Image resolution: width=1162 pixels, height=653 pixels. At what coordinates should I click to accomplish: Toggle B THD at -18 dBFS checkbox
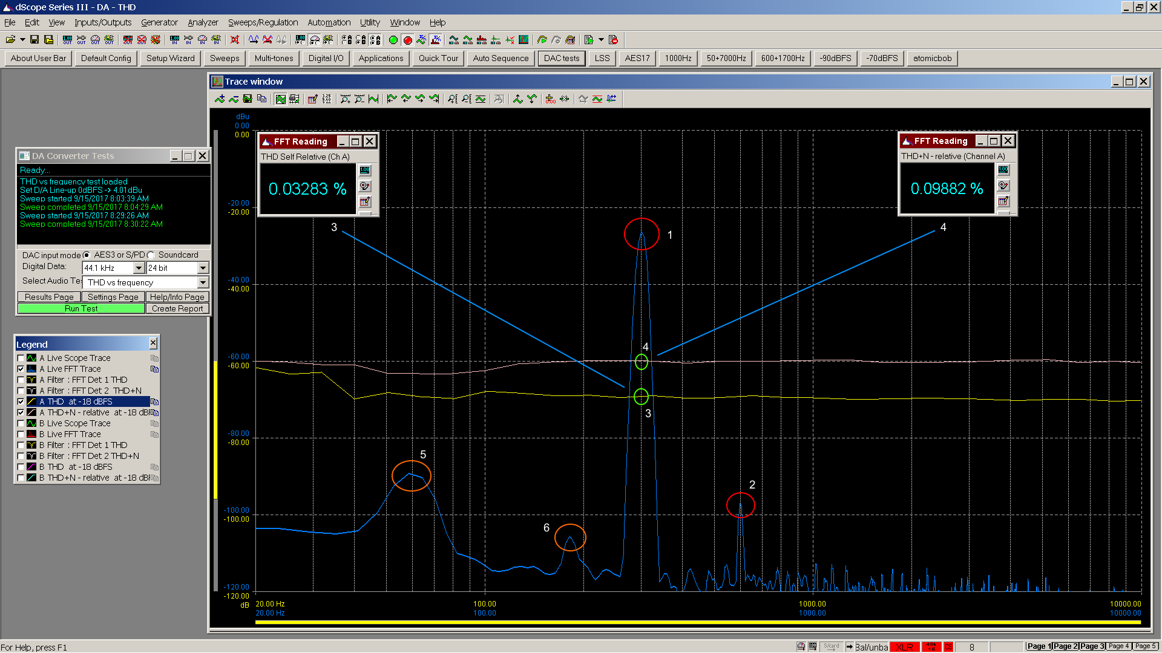(x=21, y=467)
